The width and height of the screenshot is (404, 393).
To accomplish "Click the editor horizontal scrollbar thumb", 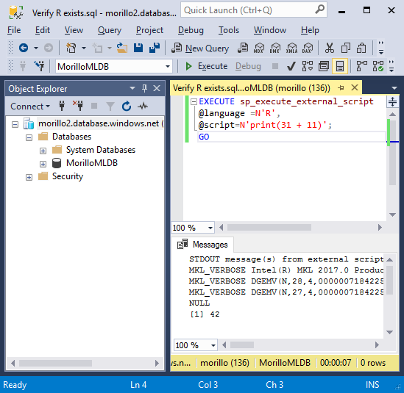I will click(269, 228).
